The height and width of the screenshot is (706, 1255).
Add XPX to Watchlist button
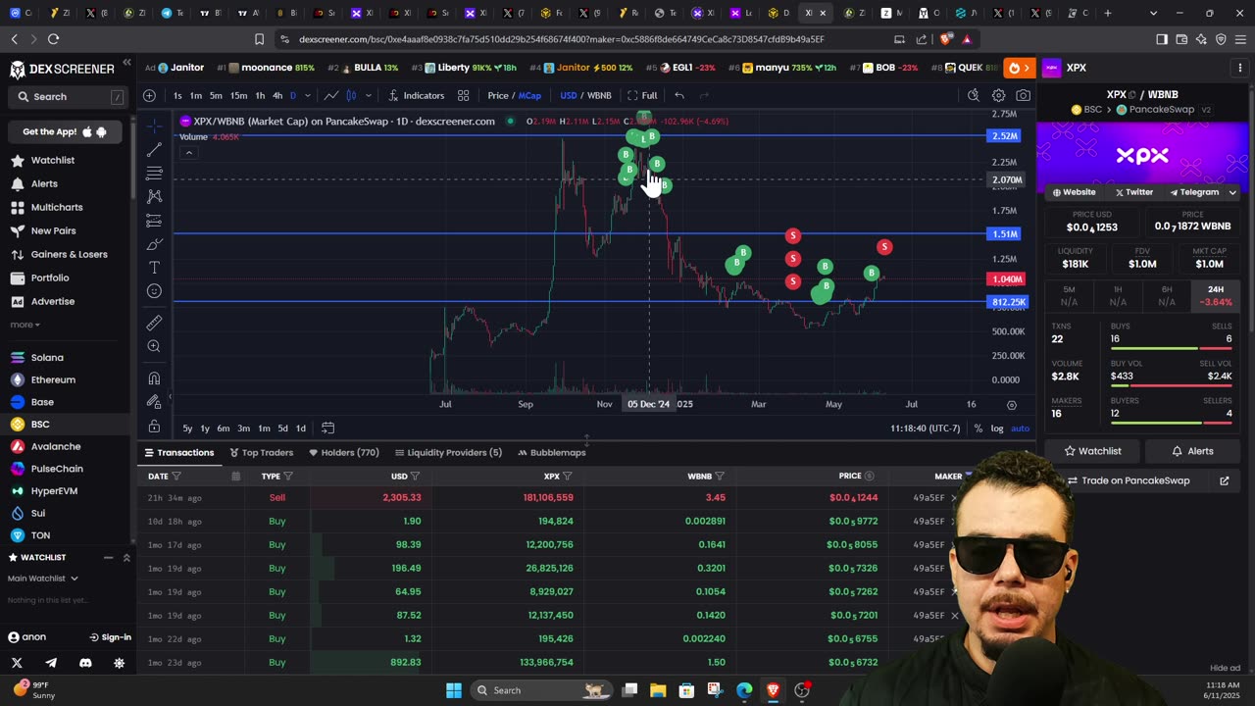pos(1092,451)
